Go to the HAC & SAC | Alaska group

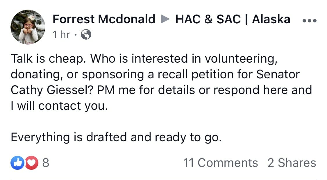coord(233,19)
